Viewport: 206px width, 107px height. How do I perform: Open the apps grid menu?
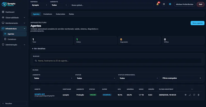[164, 4]
